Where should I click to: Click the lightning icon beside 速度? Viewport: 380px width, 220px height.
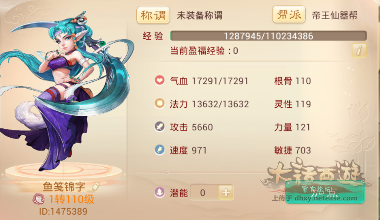pyautogui.click(x=160, y=149)
